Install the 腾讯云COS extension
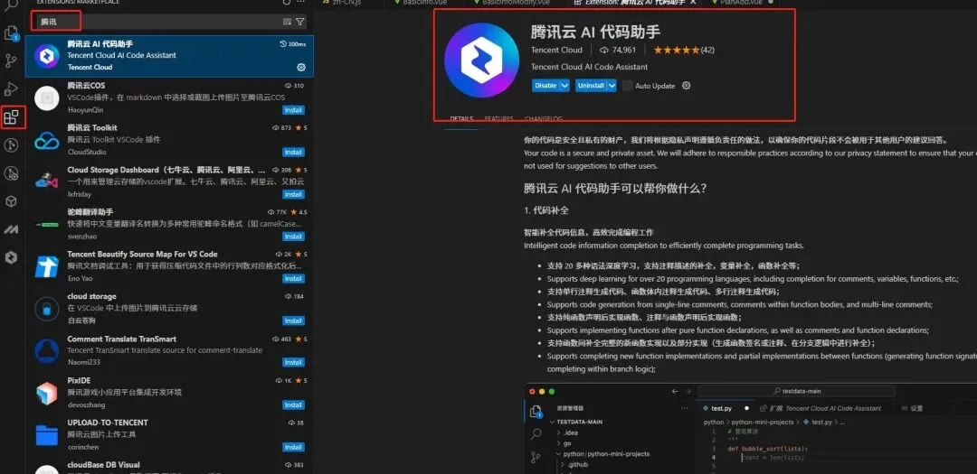This screenshot has width=977, height=474. point(293,110)
